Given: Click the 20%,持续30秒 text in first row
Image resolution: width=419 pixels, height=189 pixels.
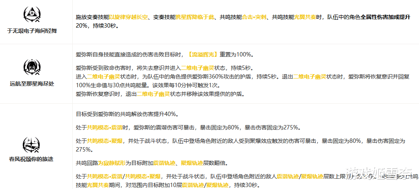Looking at the screenshot, I should (97, 27).
